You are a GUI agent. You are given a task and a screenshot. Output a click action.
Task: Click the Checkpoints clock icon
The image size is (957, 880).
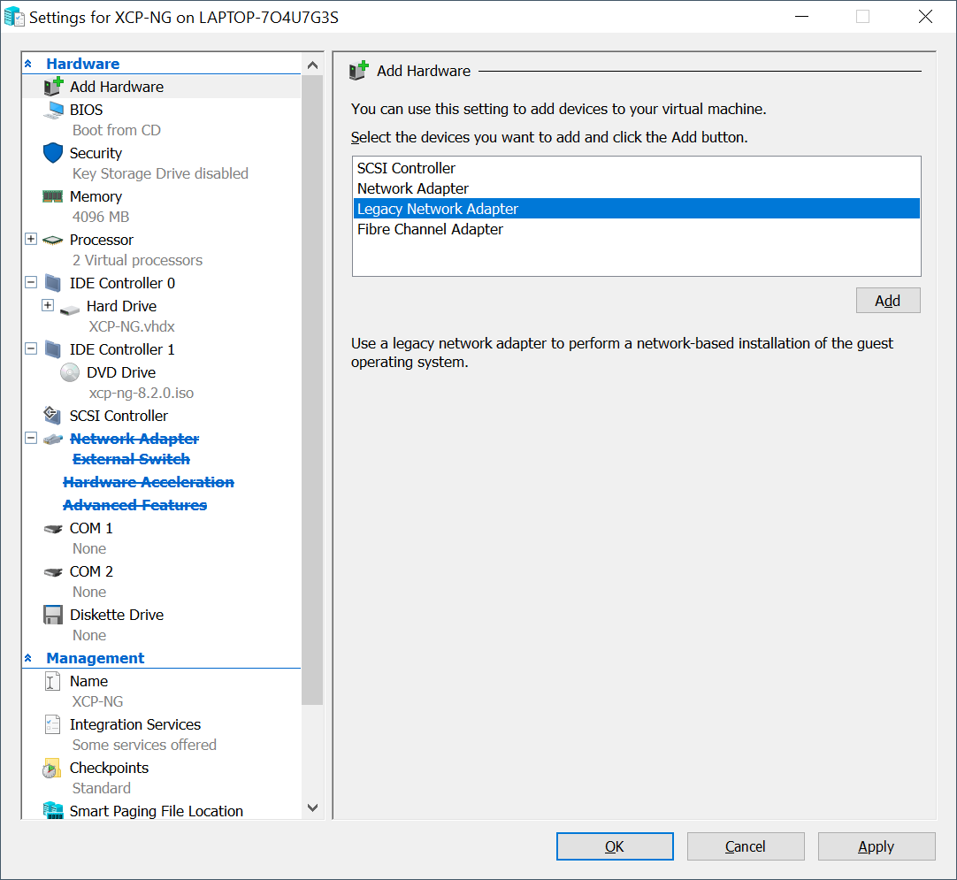tap(53, 769)
